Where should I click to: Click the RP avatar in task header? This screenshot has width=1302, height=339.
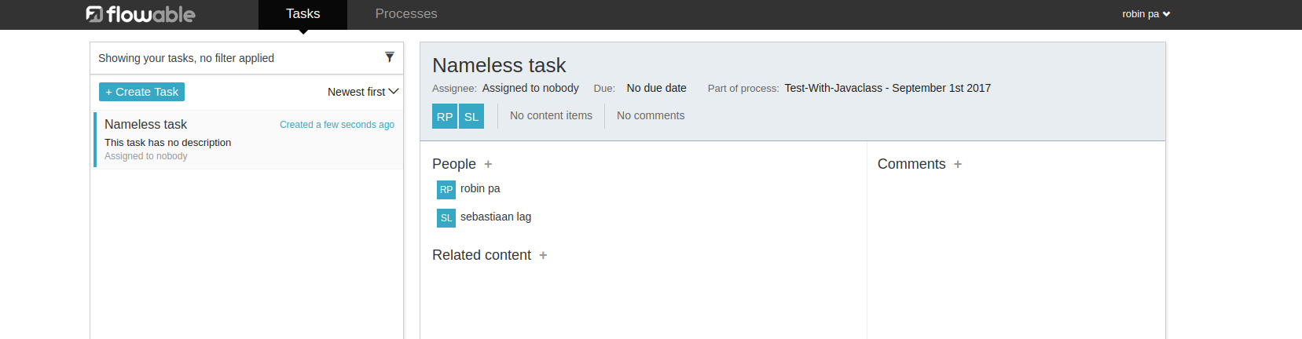pos(445,116)
